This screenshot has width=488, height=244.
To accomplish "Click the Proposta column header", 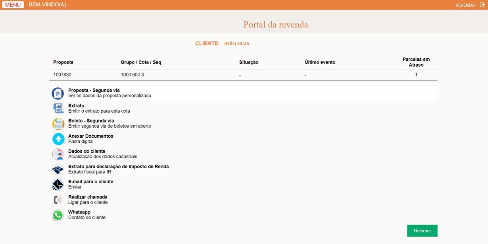I will tap(63, 62).
